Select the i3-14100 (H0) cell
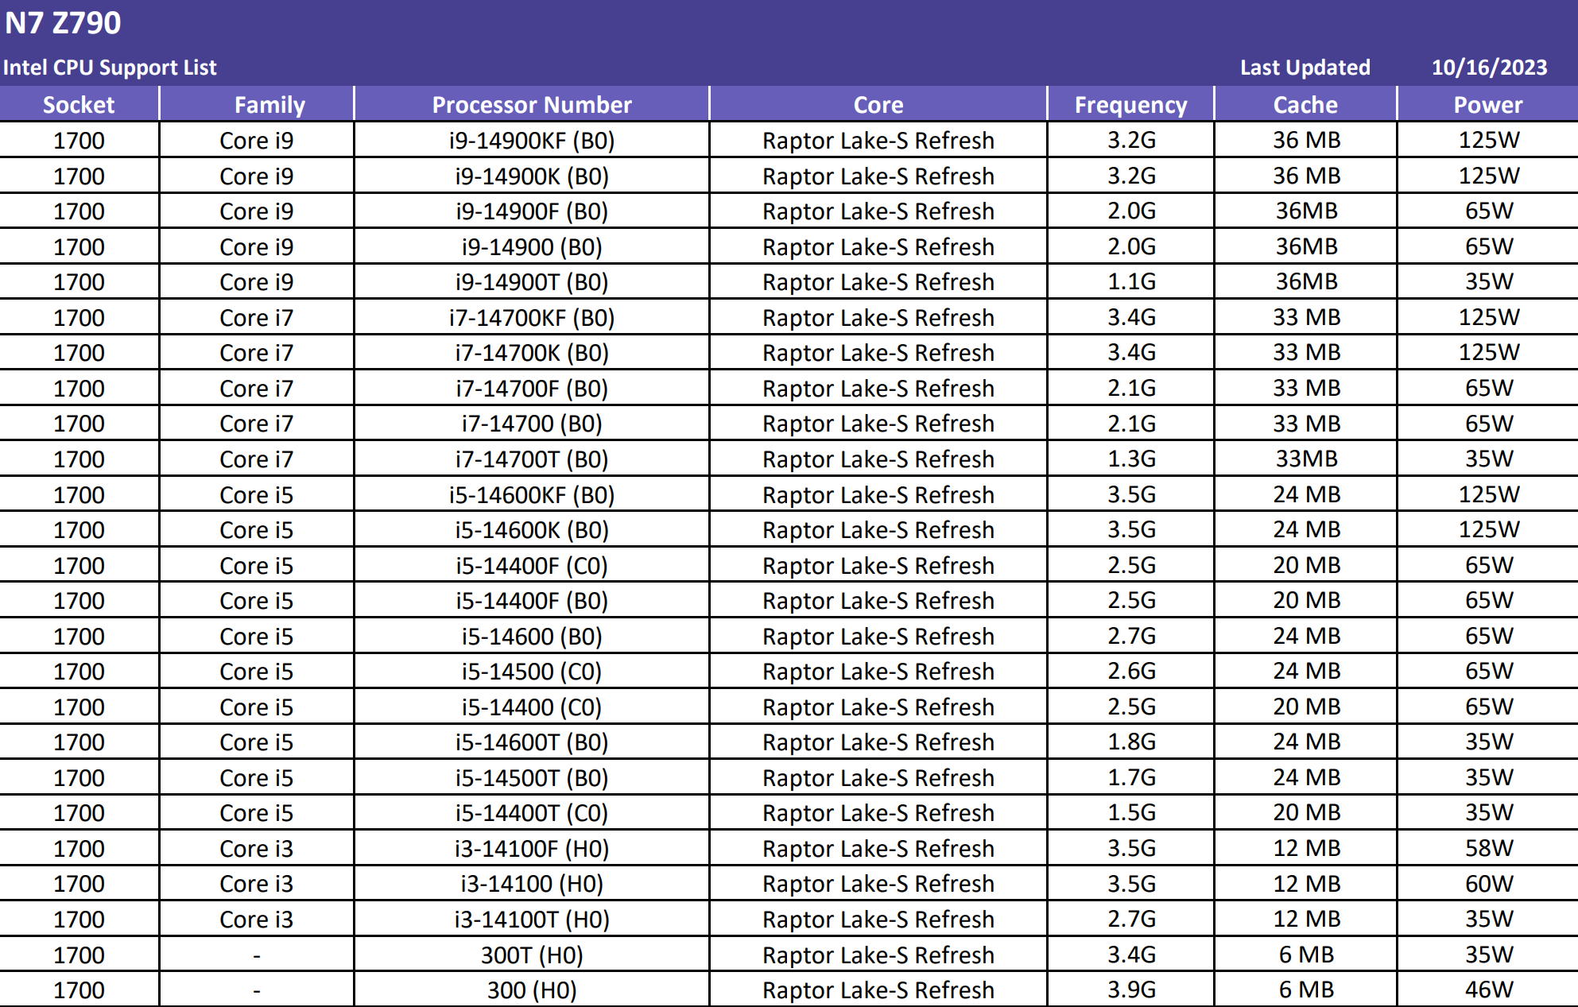This screenshot has height=1007, width=1578. coord(532,884)
